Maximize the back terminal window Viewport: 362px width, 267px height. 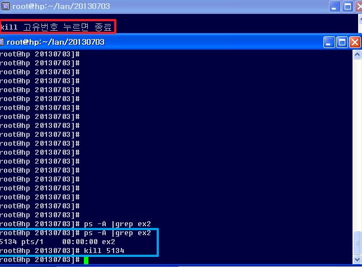click(x=347, y=7)
